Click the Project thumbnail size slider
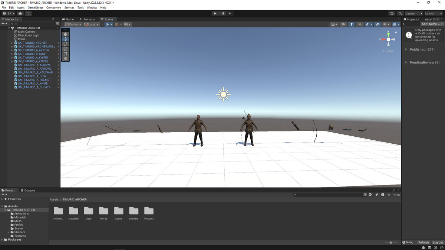Screen dimensions: 445x250 (391, 243)
